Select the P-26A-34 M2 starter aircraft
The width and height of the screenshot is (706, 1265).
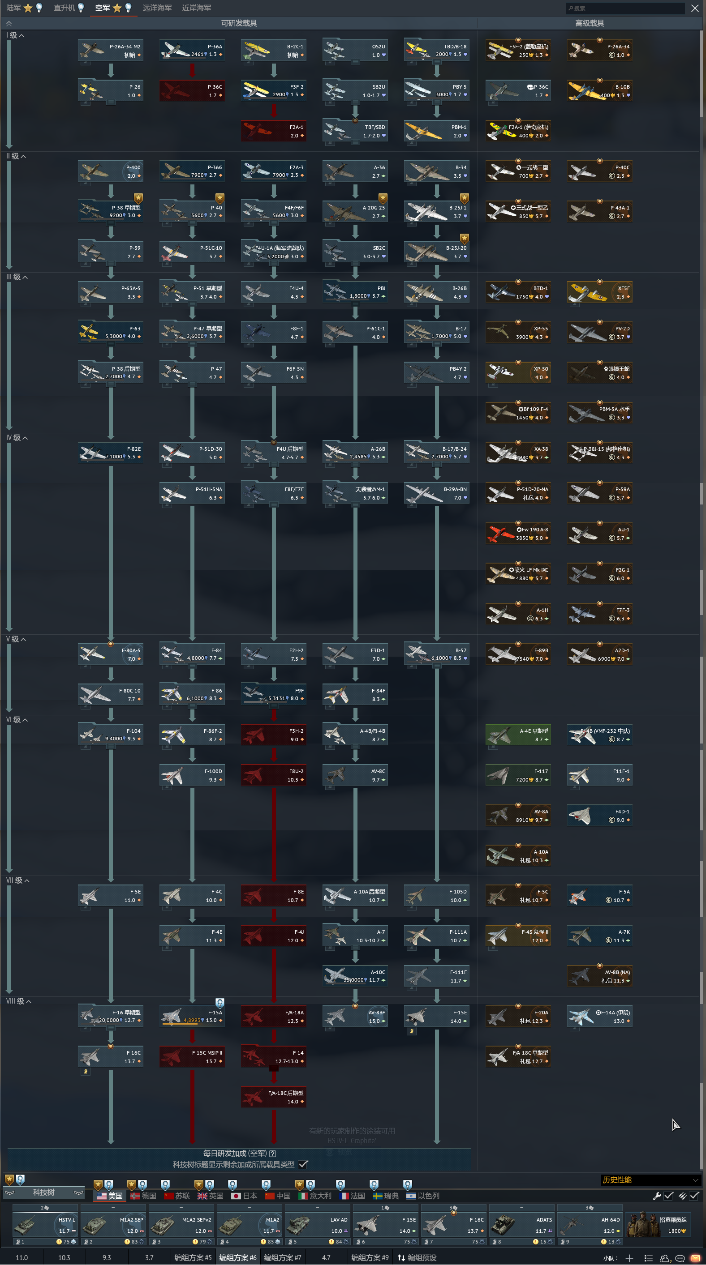[x=111, y=50]
